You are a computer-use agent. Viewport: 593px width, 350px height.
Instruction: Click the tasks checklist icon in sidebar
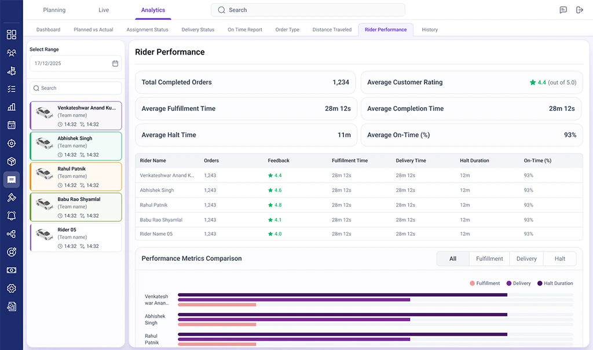point(12,89)
